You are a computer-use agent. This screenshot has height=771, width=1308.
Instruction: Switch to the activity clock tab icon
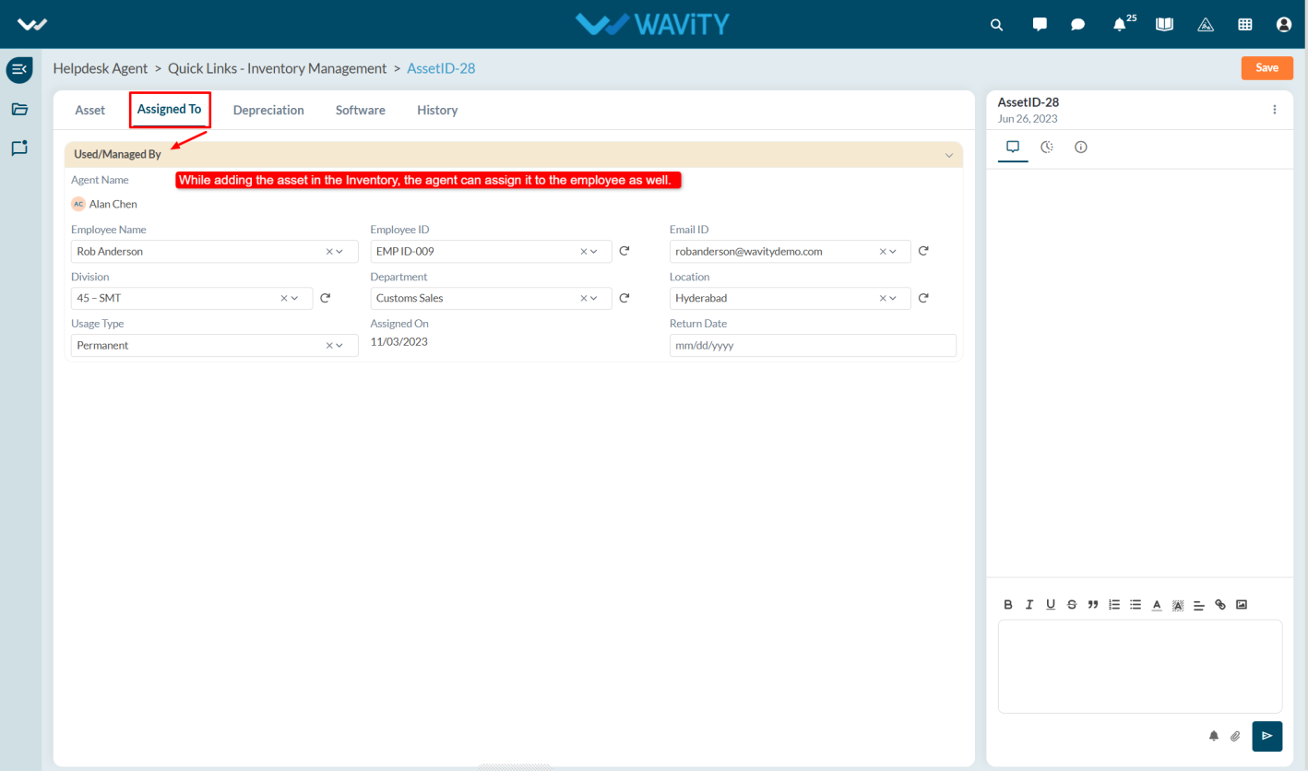1047,147
